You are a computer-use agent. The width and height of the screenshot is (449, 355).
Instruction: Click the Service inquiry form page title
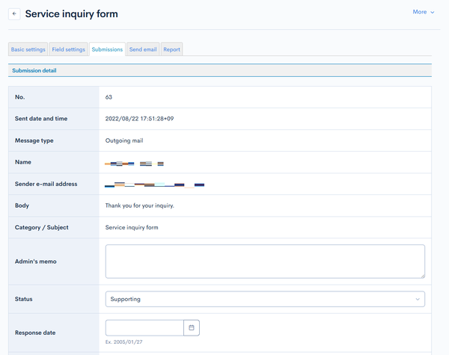click(x=71, y=13)
